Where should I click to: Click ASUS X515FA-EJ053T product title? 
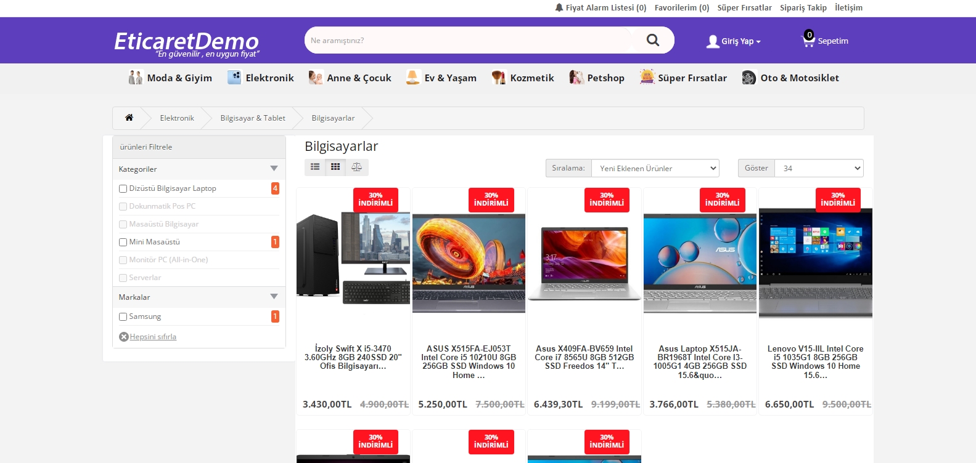click(469, 361)
